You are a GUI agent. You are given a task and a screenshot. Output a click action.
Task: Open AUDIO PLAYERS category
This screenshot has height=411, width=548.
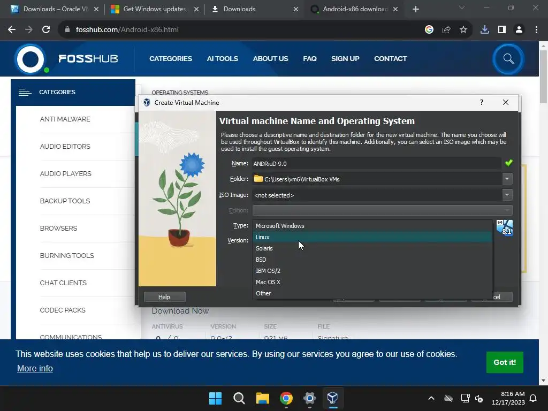point(66,174)
